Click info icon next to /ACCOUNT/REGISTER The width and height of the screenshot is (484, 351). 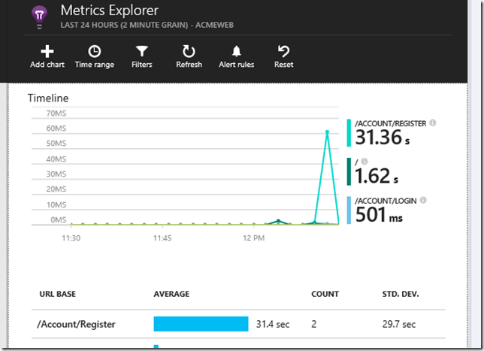tap(433, 123)
